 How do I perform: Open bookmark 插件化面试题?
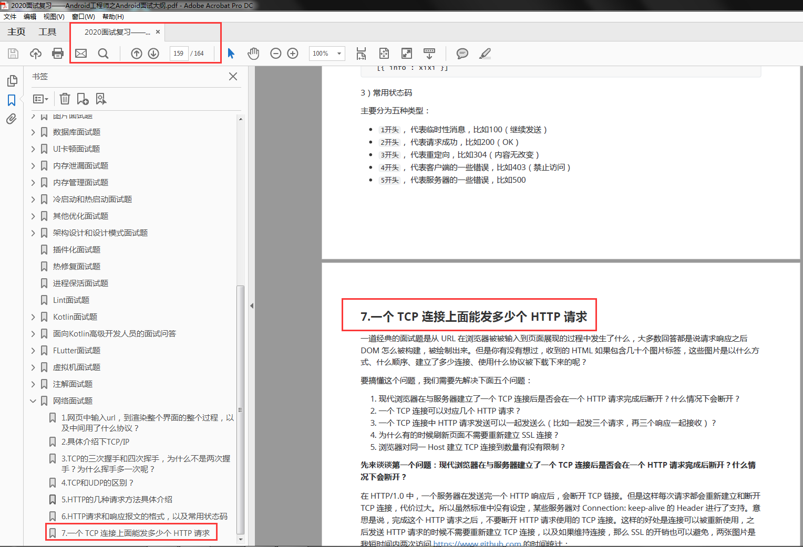tap(77, 250)
